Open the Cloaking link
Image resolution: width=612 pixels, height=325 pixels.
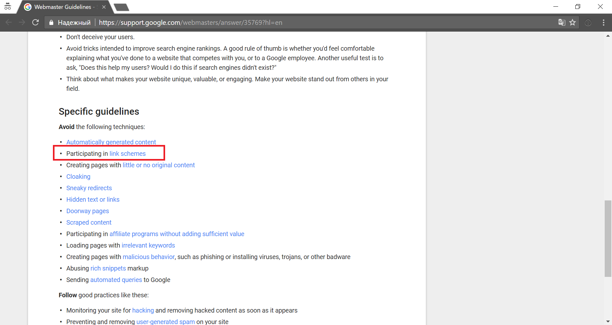click(78, 177)
